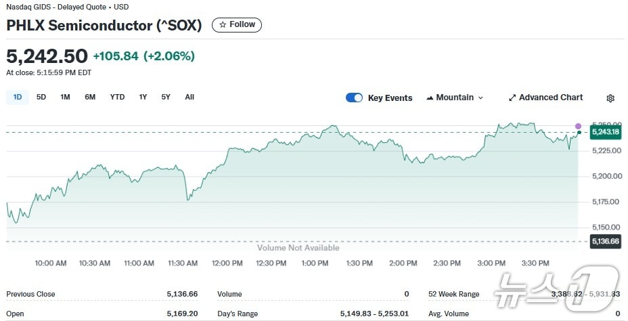This screenshot has width=628, height=321.
Task: Follow the PHLX Semiconductor index
Action: 237,25
